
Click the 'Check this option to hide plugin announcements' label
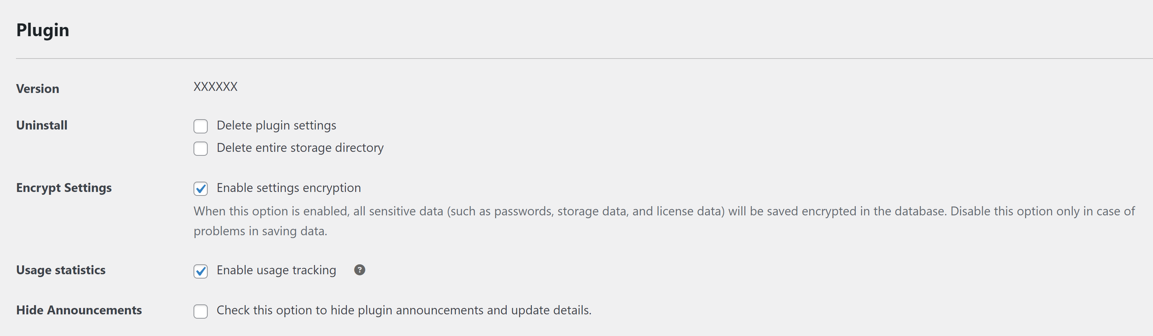404,310
